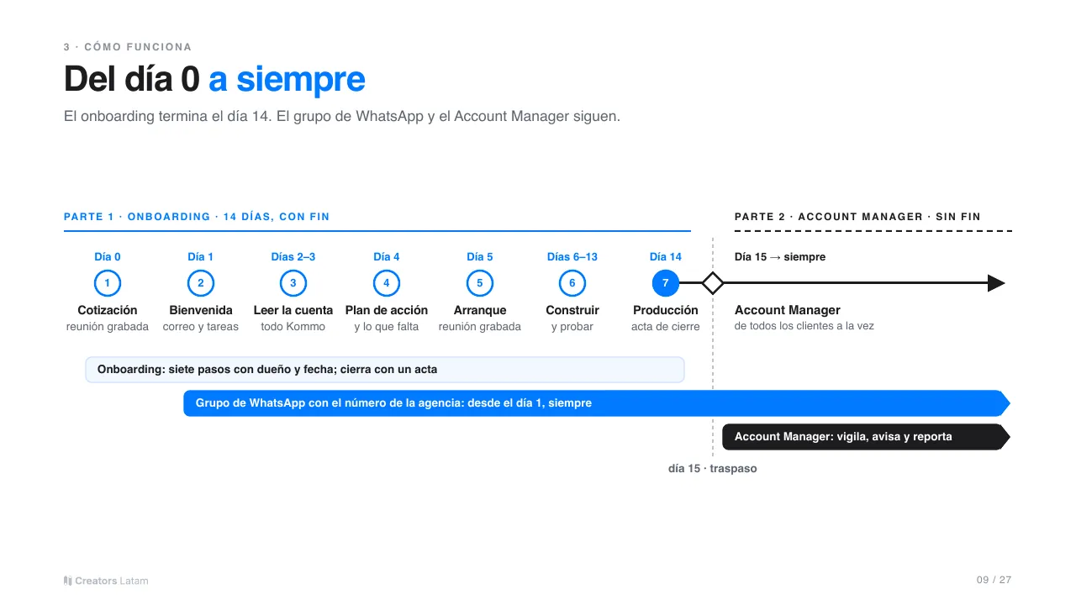Click the 'Día 0' label
Viewport: 1076px width, 605px height.
108,257
